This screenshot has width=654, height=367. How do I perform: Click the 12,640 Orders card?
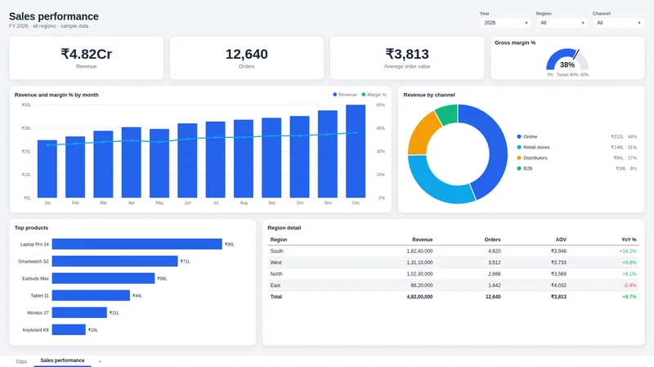click(247, 58)
